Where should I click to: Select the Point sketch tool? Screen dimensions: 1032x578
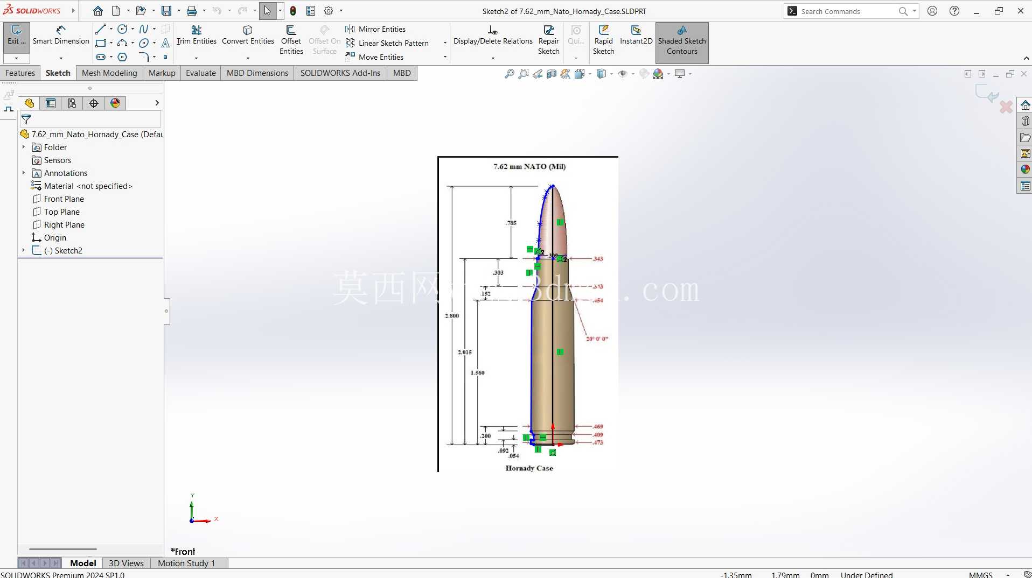click(165, 57)
